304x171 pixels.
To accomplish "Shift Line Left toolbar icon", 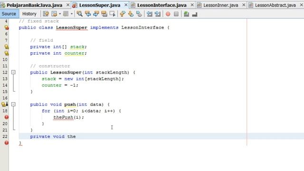I will click(x=149, y=14).
